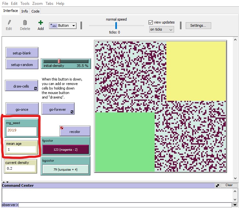This screenshot has width=239, height=208.
Task: Switch to the Interface tab
Action: pos(11,11)
